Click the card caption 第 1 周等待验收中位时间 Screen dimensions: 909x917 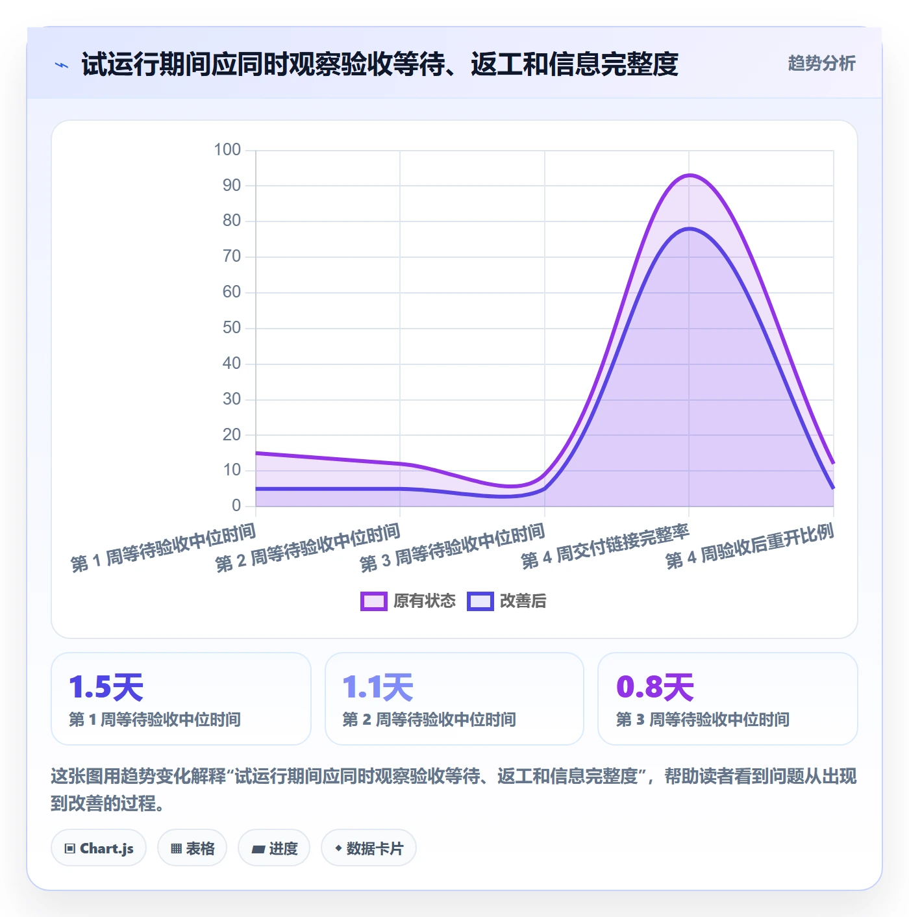pyautogui.click(x=155, y=720)
